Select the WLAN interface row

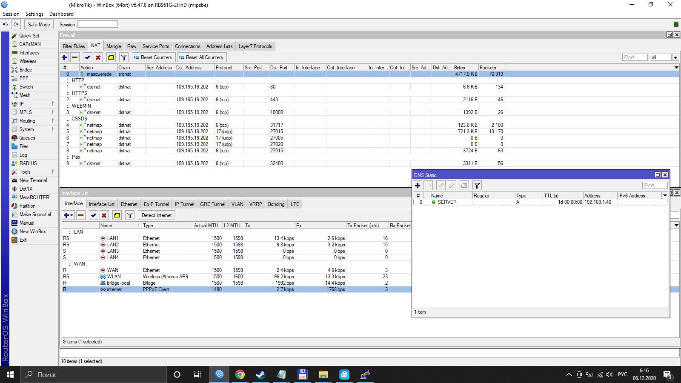(x=237, y=277)
